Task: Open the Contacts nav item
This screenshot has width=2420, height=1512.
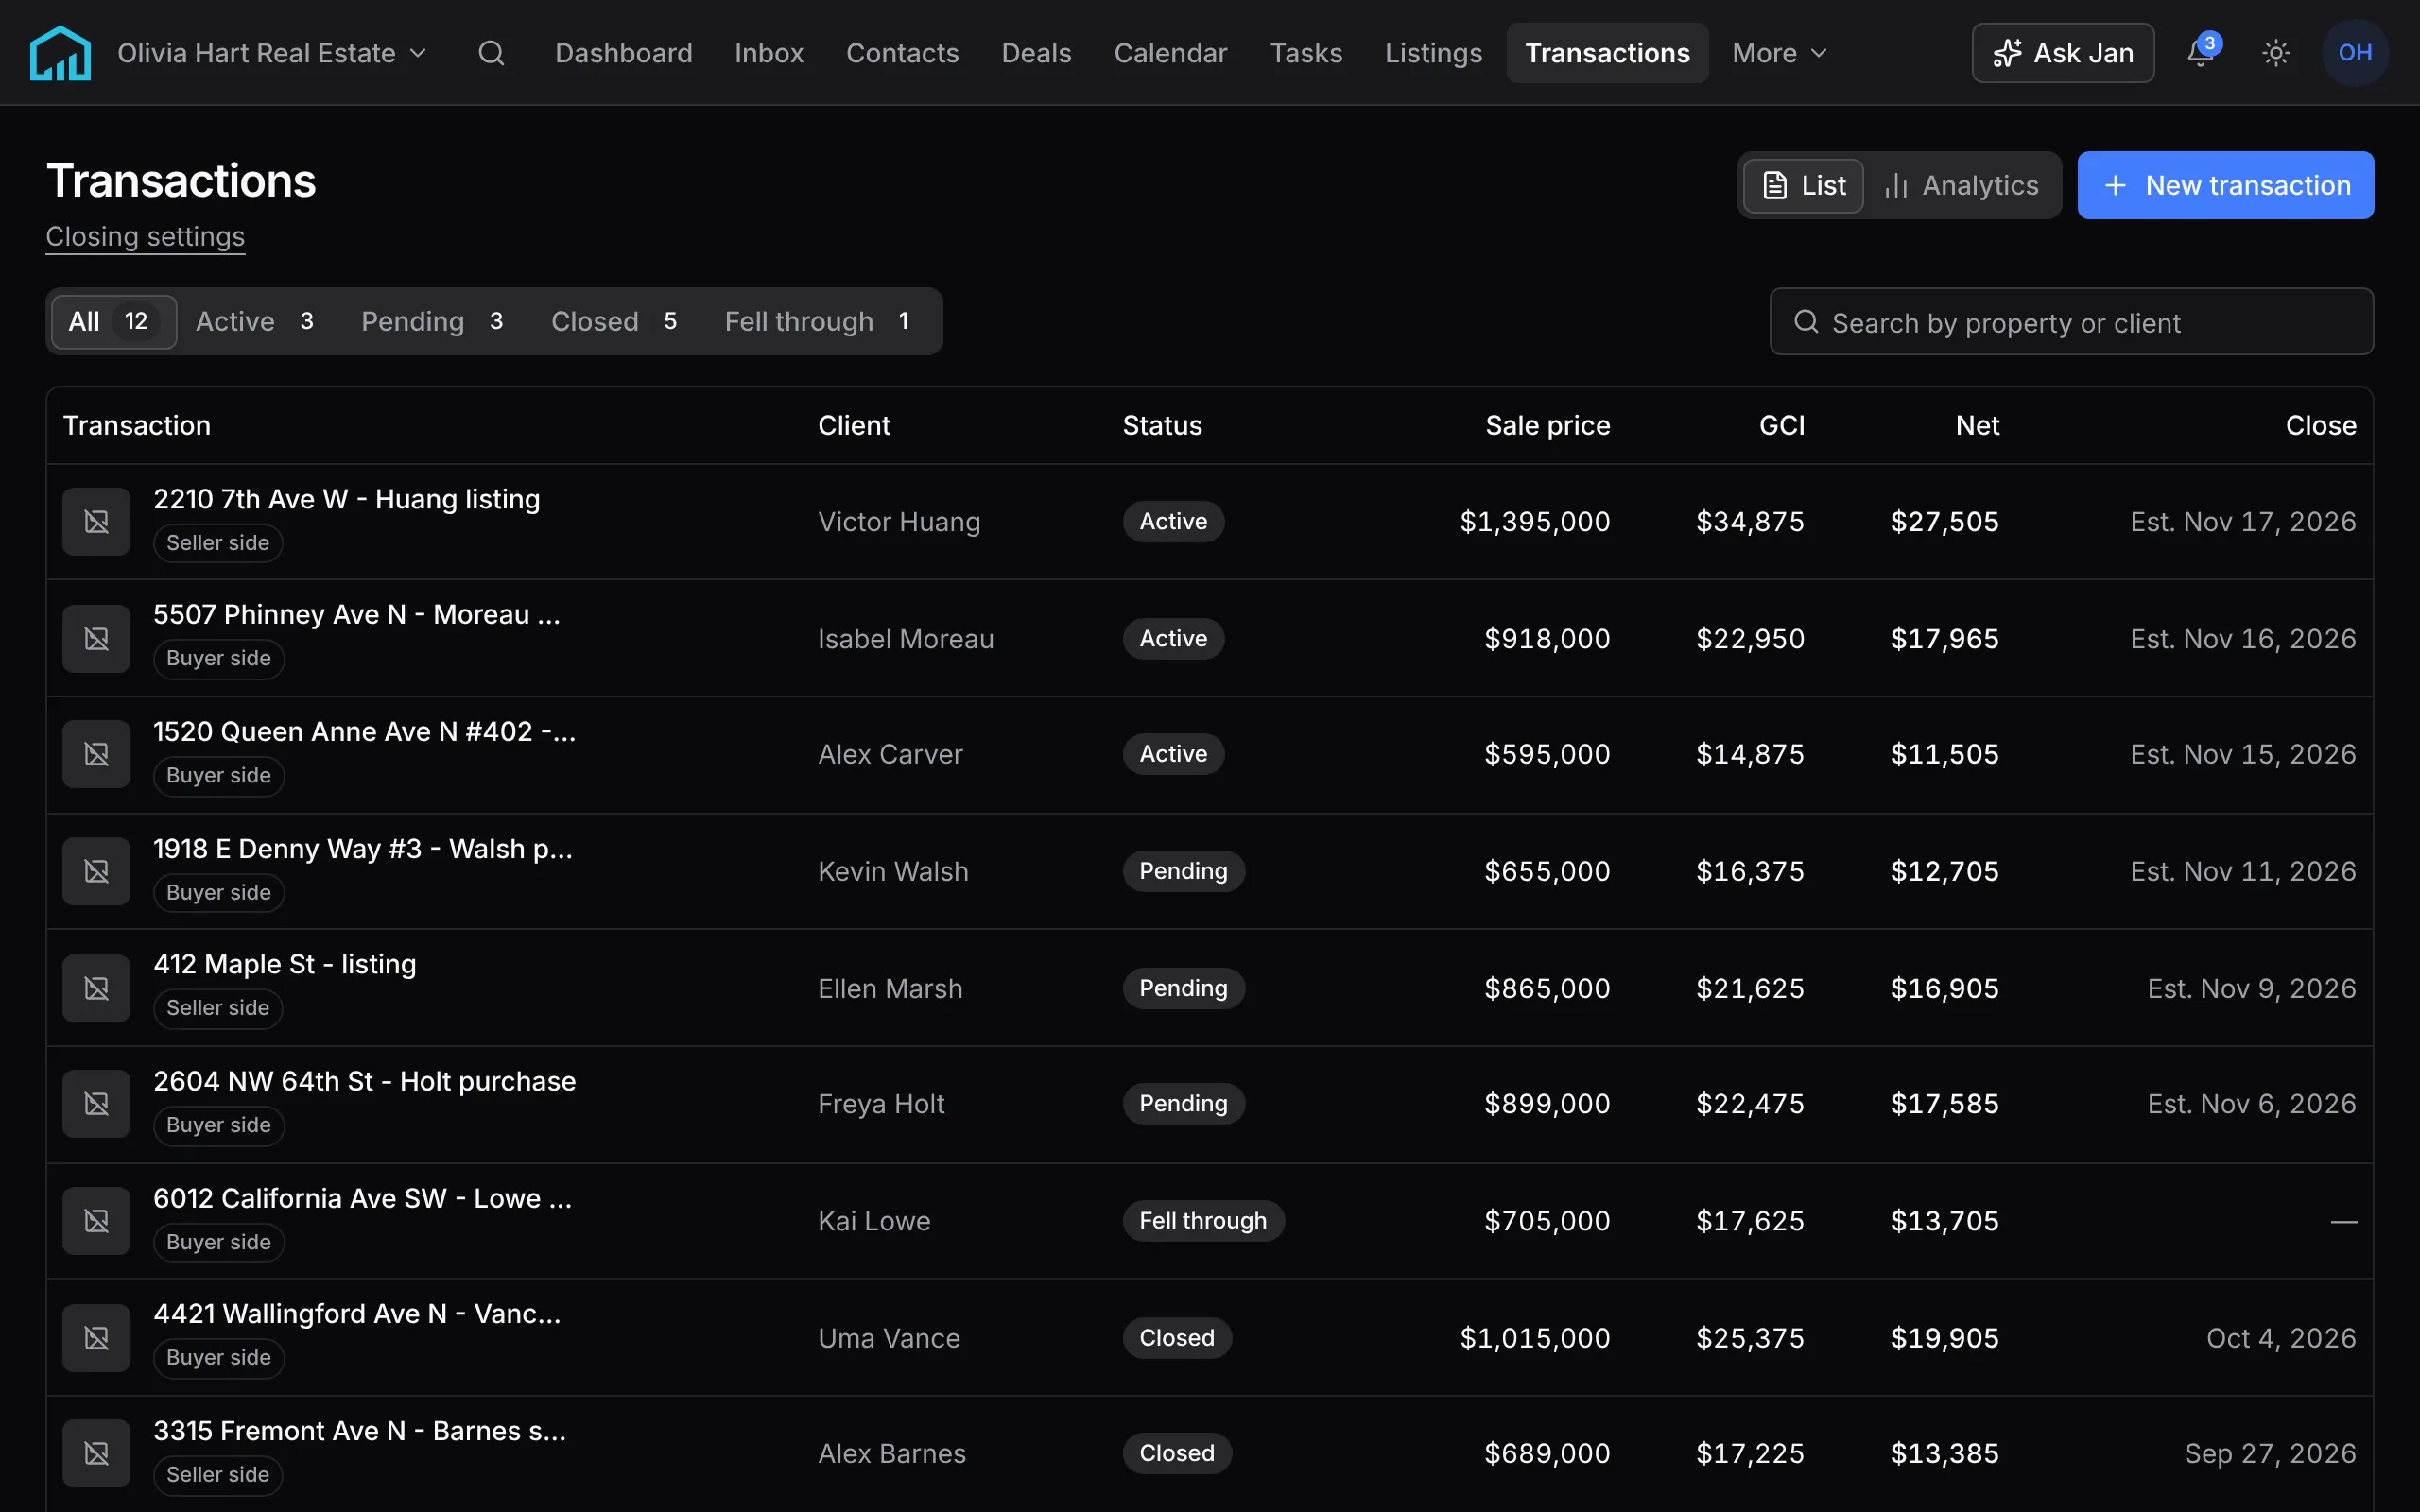Action: pyautogui.click(x=902, y=53)
